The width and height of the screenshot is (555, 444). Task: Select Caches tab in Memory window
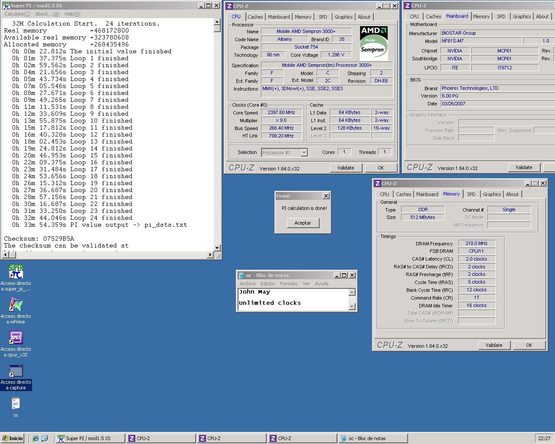pyautogui.click(x=403, y=194)
